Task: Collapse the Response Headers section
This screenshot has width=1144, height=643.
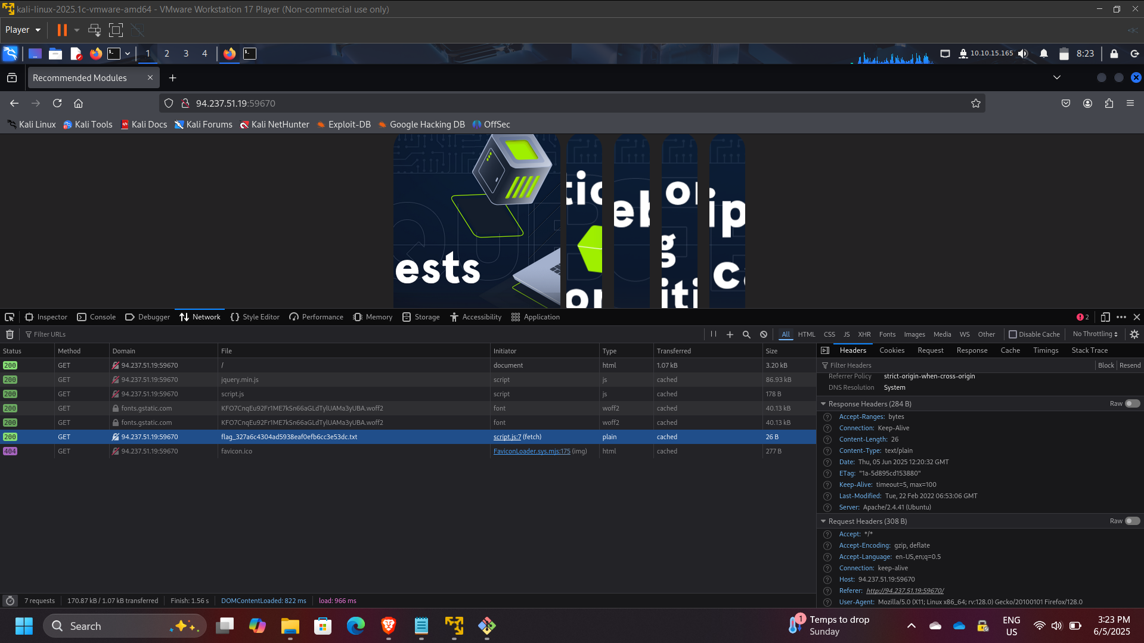Action: (x=823, y=403)
